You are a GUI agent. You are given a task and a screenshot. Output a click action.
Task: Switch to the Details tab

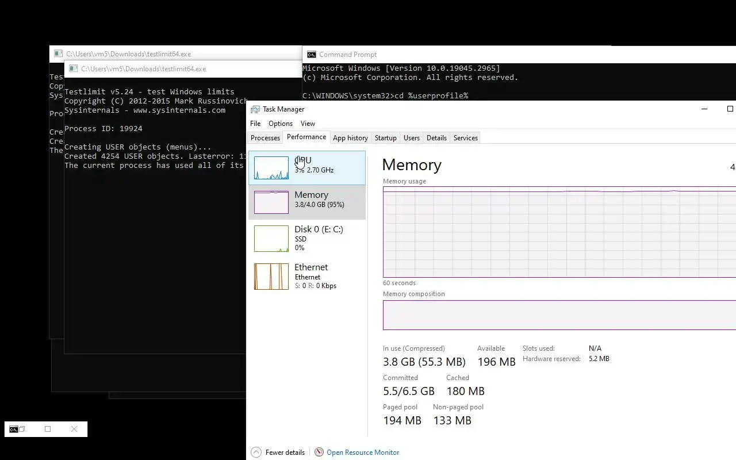click(x=436, y=138)
